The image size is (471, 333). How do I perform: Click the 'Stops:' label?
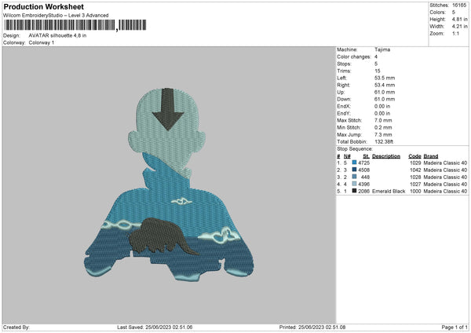tap(344, 64)
